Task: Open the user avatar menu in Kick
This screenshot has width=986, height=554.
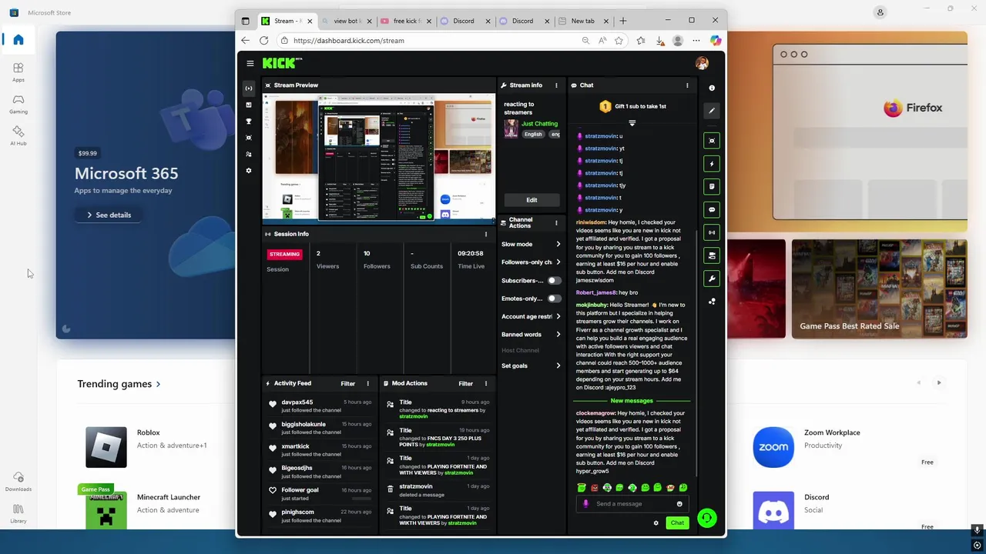Action: click(x=702, y=63)
